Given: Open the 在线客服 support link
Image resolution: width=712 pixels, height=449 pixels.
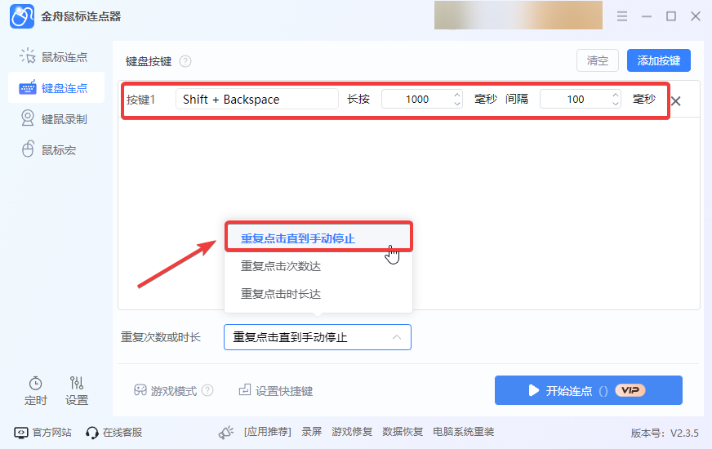Looking at the screenshot, I should (x=114, y=432).
